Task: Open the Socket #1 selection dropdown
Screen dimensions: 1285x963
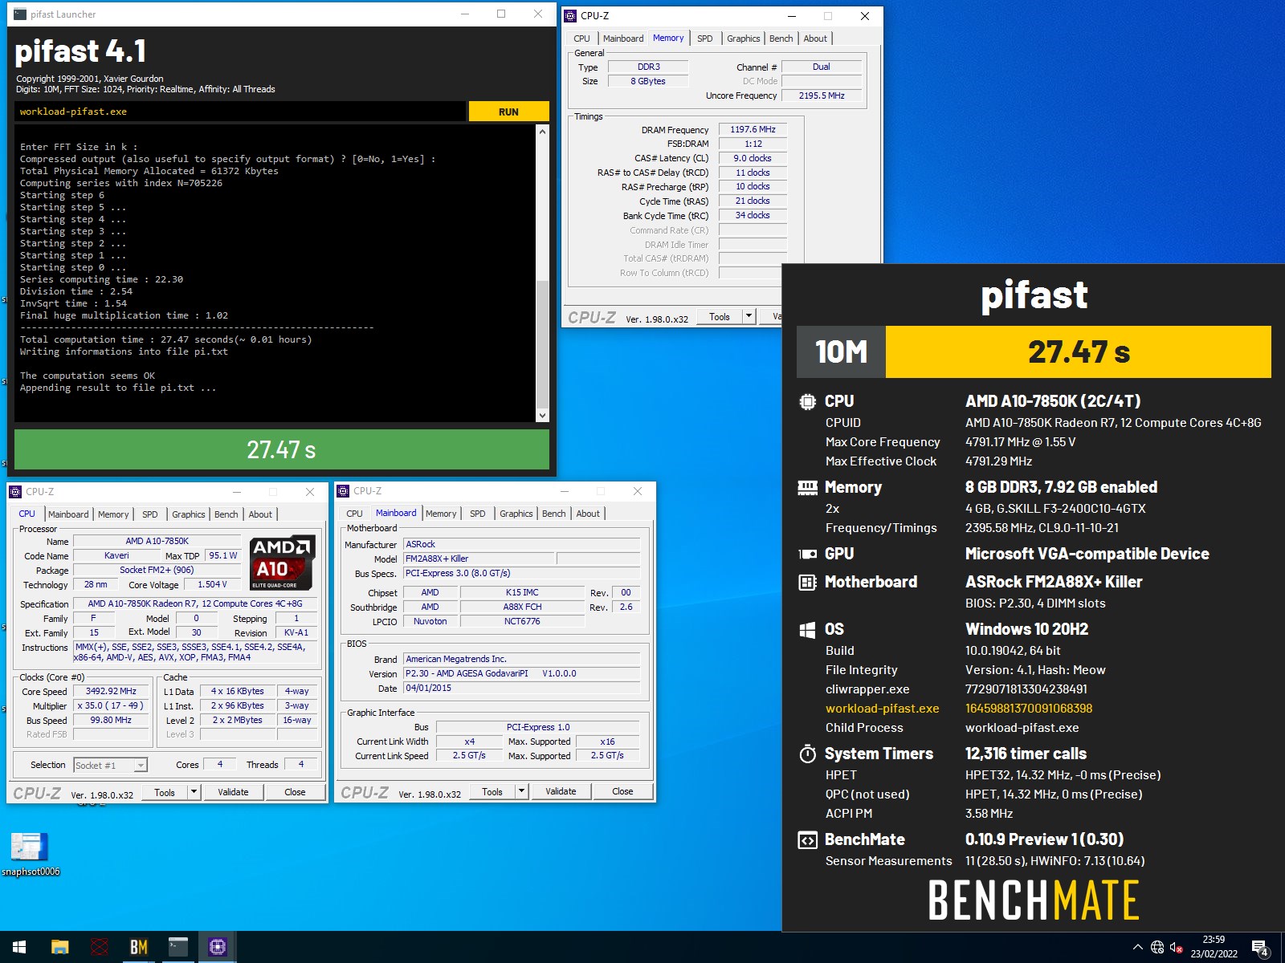Action: point(110,766)
